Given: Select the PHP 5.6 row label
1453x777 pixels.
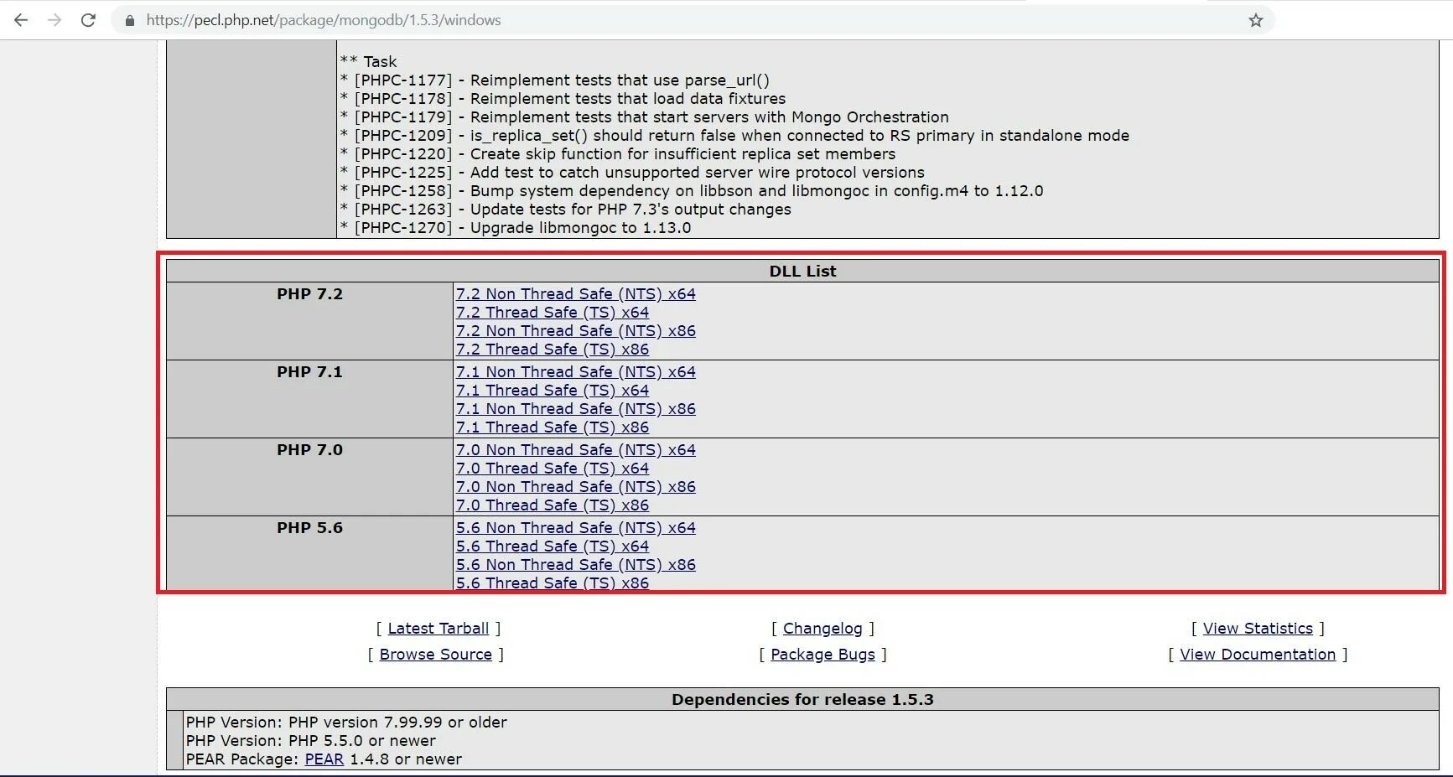Looking at the screenshot, I should pyautogui.click(x=310, y=528).
